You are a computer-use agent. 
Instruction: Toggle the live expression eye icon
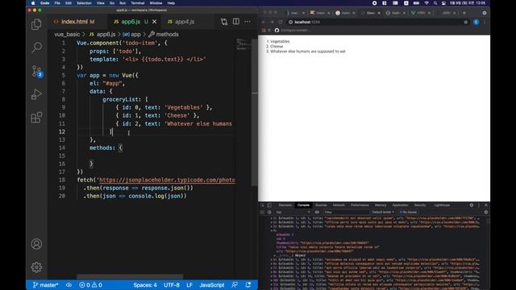(317, 212)
